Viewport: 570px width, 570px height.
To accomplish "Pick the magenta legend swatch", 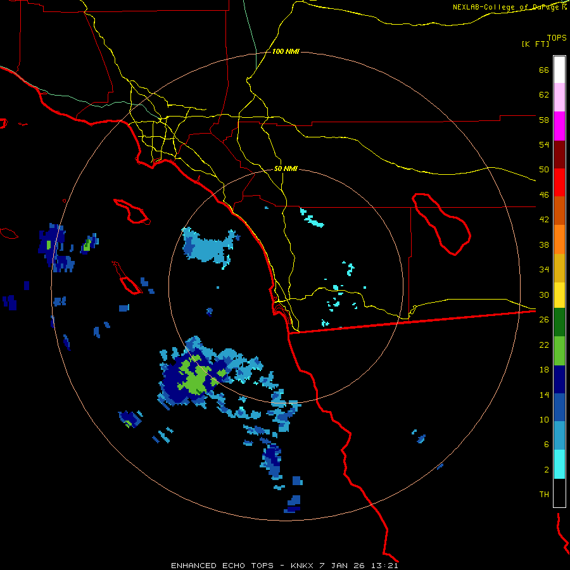I will pos(559,126).
